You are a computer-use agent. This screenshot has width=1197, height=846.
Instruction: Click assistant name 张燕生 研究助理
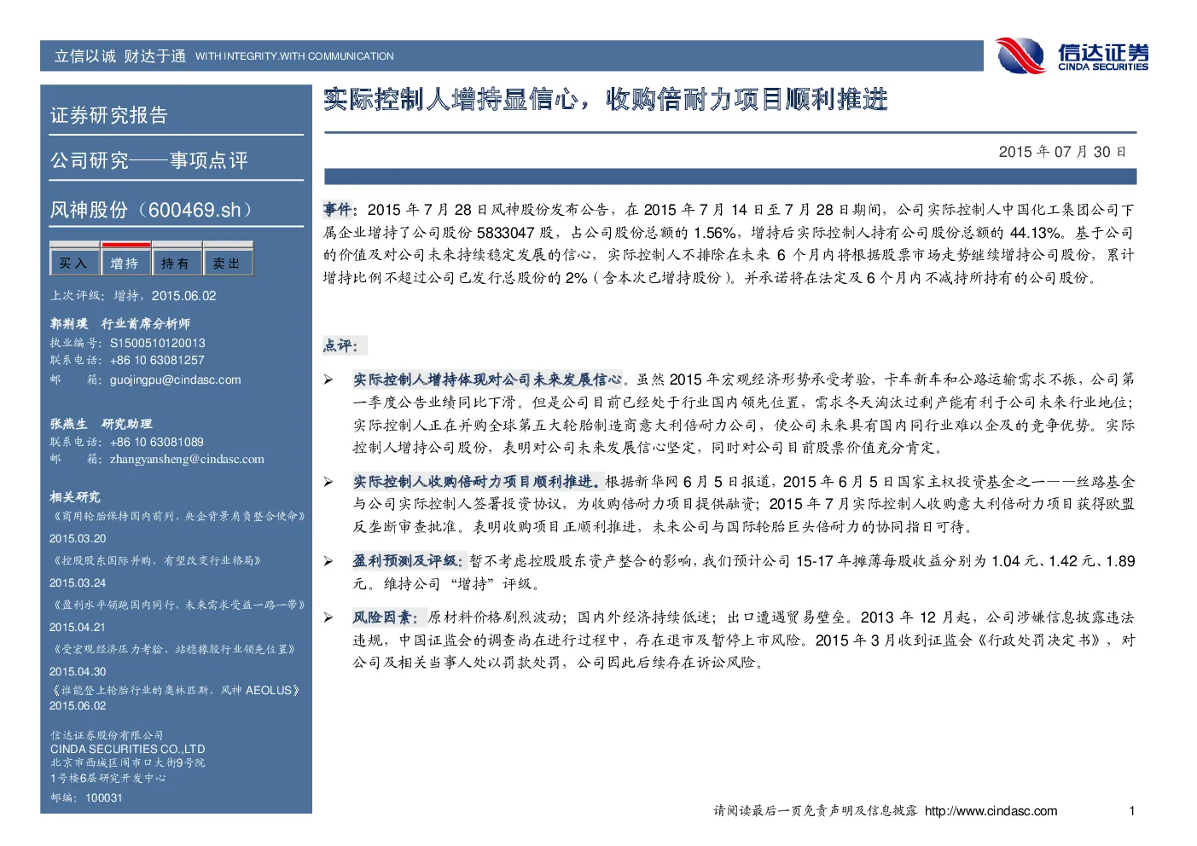click(101, 424)
